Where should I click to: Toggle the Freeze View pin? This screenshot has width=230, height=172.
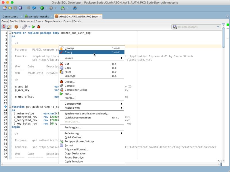point(3,26)
